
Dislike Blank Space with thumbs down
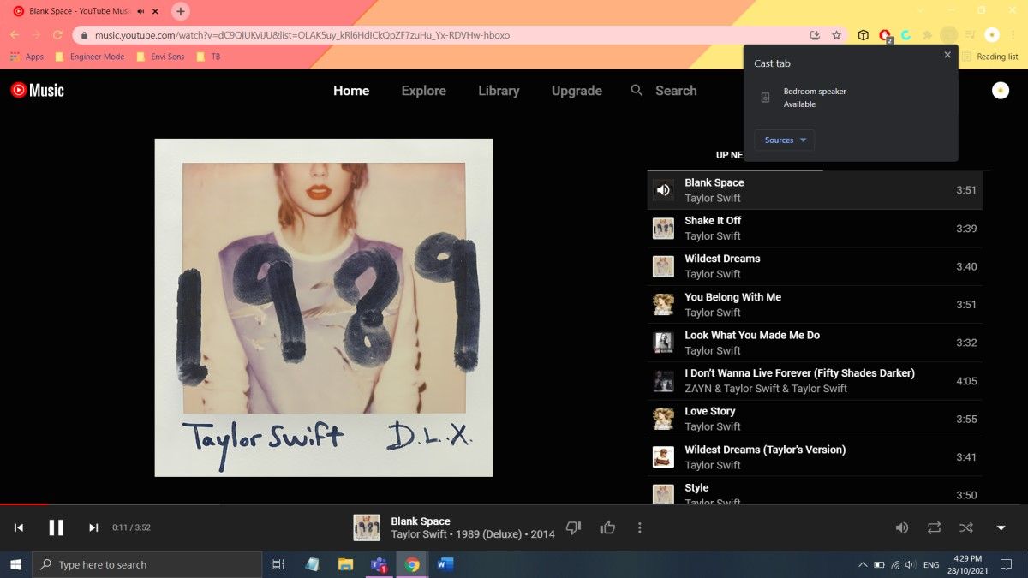coord(574,527)
